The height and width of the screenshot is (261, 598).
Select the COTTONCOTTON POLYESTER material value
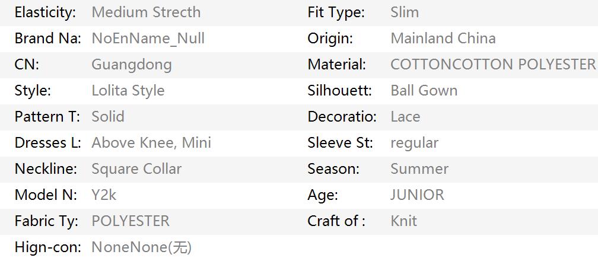pos(493,65)
